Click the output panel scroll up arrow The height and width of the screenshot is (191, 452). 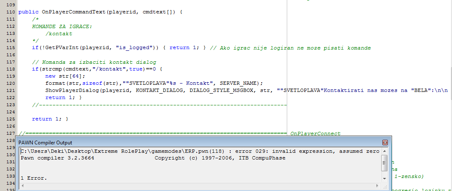click(384, 150)
